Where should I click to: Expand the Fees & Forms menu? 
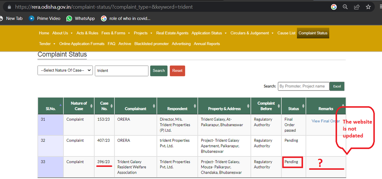[x=116, y=33]
